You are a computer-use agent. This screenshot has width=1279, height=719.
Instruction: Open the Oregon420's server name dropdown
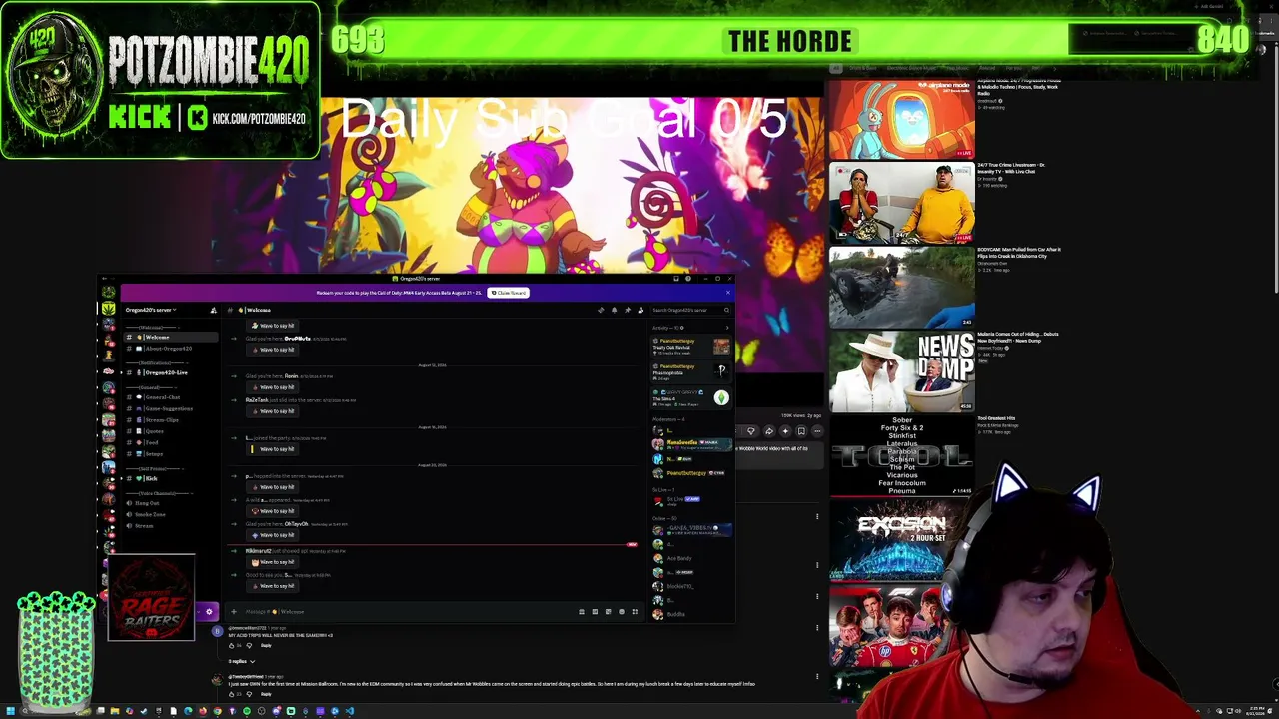coord(151,310)
